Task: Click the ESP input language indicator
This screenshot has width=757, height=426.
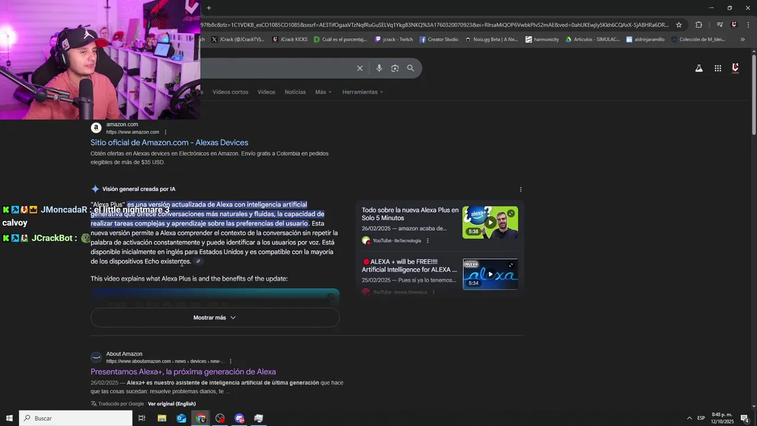Action: (x=701, y=418)
